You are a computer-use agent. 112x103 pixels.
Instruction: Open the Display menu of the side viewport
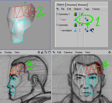pyautogui.click(x=8, y=52)
